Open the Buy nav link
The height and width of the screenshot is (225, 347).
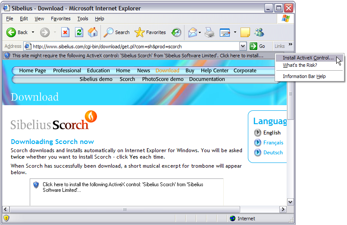point(190,71)
